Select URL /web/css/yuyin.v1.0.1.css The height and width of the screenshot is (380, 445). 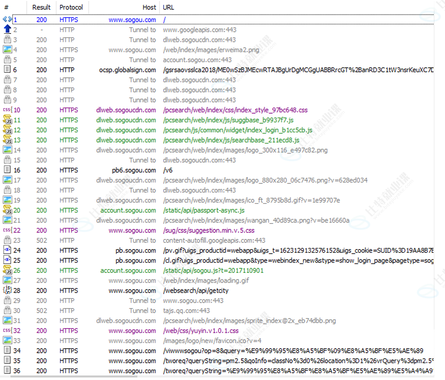point(201,331)
